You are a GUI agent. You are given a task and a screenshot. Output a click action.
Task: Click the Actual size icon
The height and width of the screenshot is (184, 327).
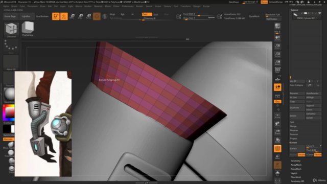[277, 55]
